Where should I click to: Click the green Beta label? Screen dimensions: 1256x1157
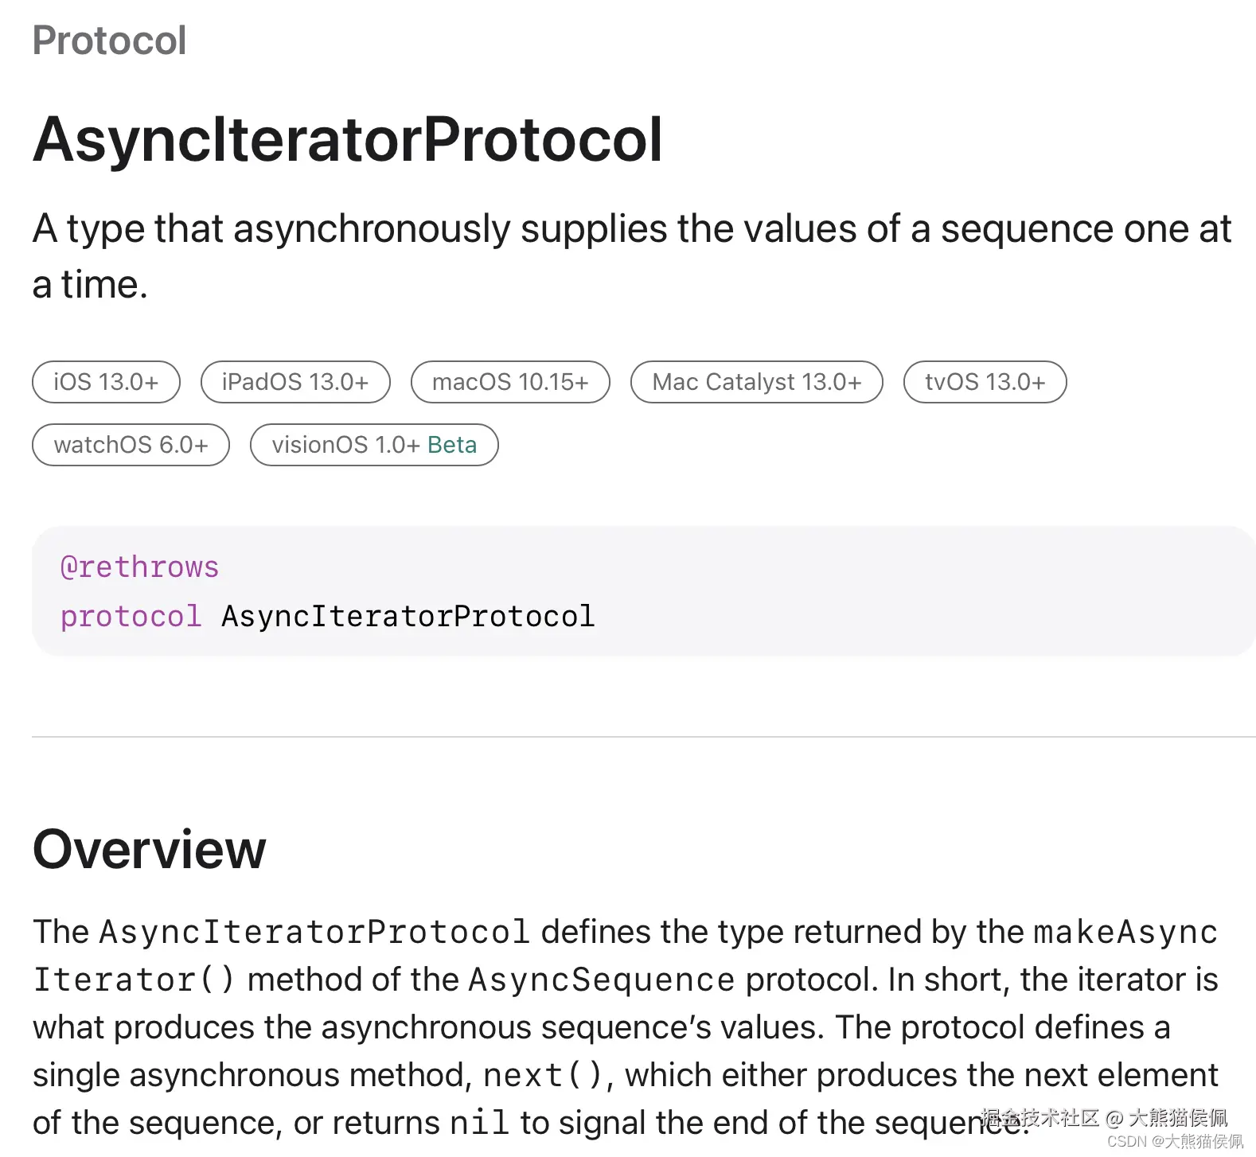click(452, 445)
